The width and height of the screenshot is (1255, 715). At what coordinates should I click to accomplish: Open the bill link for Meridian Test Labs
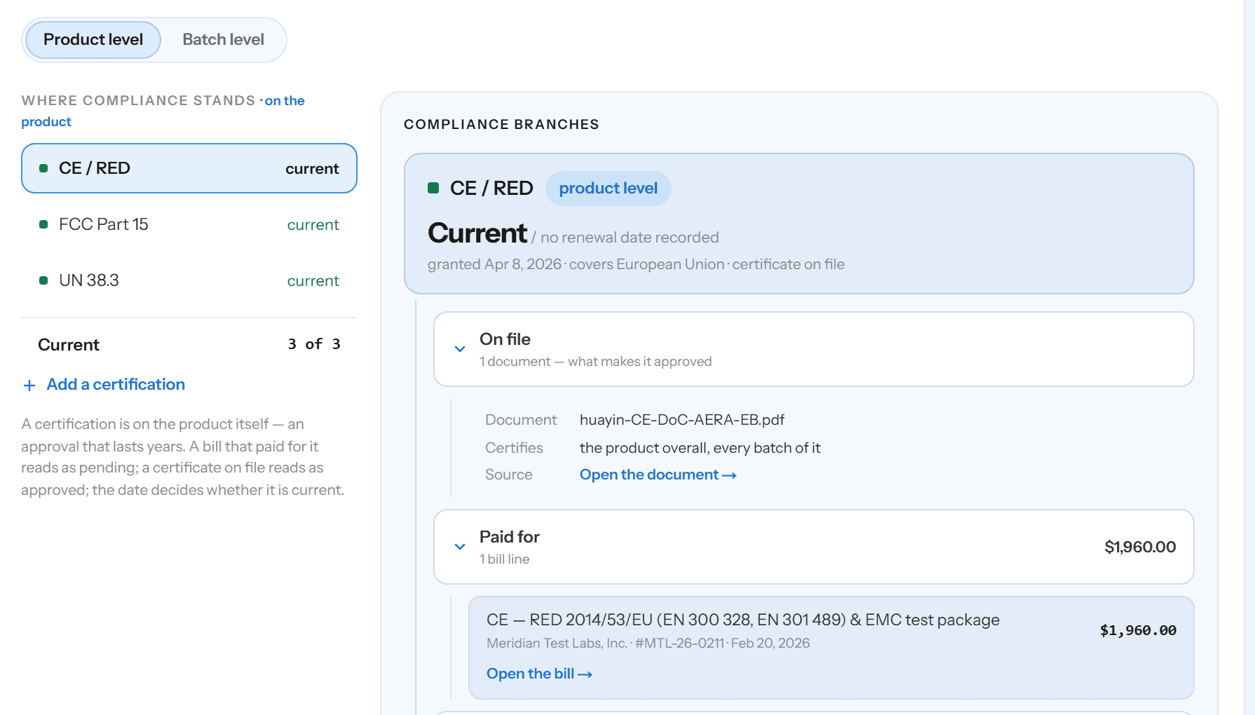pos(540,674)
